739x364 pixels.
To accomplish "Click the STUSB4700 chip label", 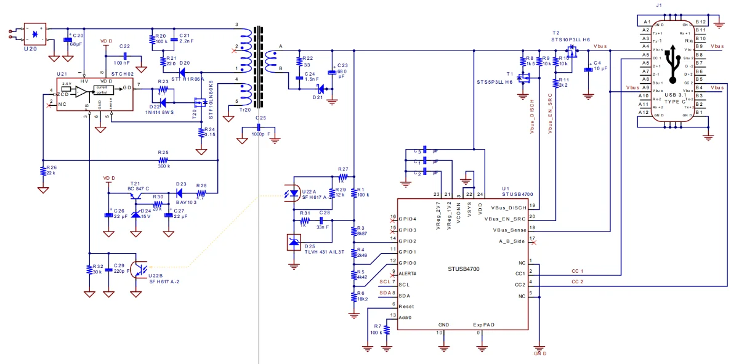I will [463, 270].
